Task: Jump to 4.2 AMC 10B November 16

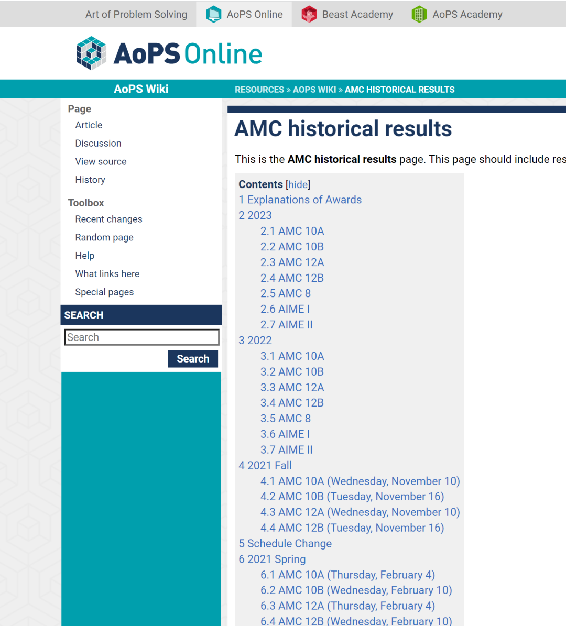Action: [352, 497]
